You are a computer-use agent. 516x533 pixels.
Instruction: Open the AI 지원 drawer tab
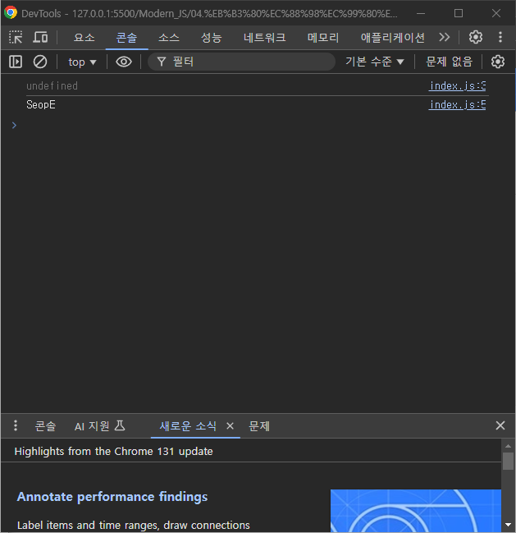100,426
